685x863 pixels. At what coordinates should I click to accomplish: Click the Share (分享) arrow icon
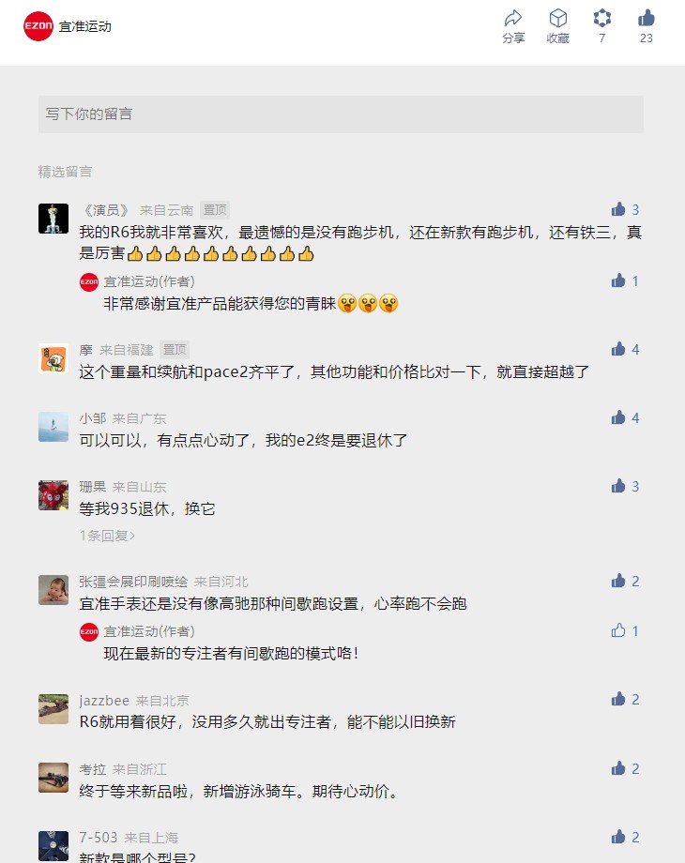513,19
